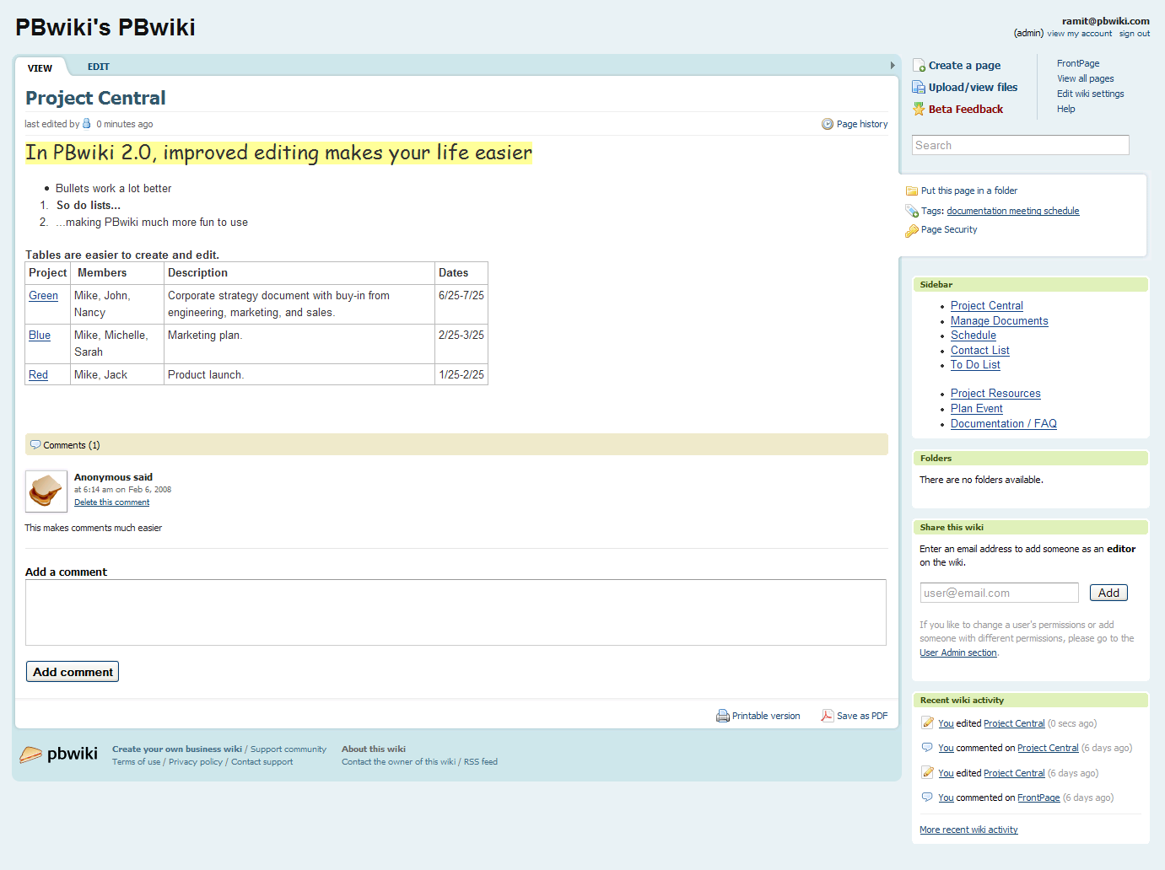Click the documentation meeting schedule tags link
This screenshot has height=870, width=1165.
[x=1013, y=211]
